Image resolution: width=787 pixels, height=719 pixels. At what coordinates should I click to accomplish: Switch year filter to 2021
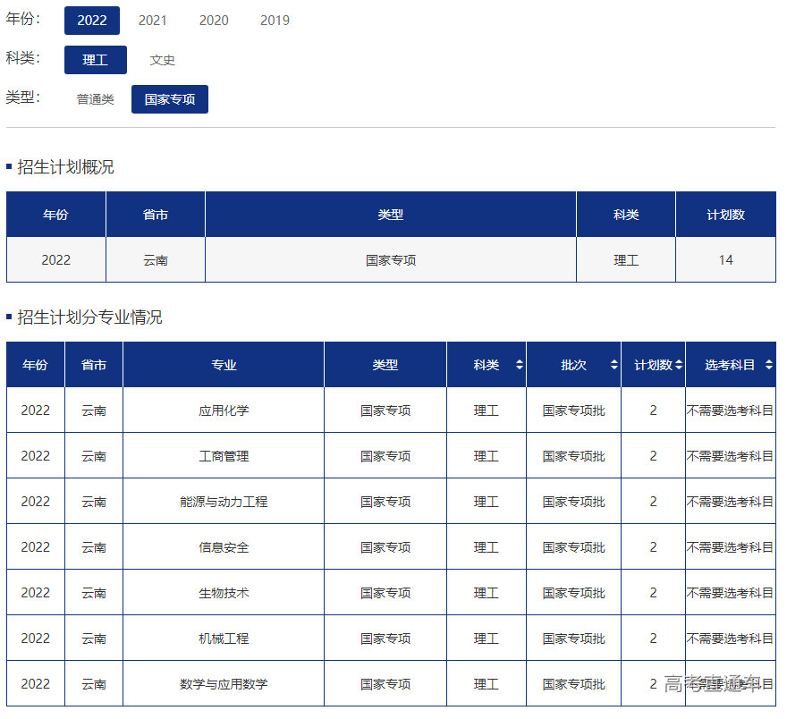click(153, 21)
